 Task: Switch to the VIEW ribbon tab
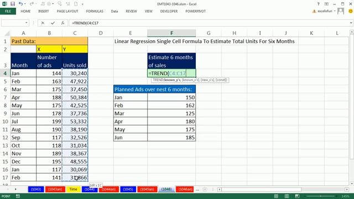tap(149, 11)
